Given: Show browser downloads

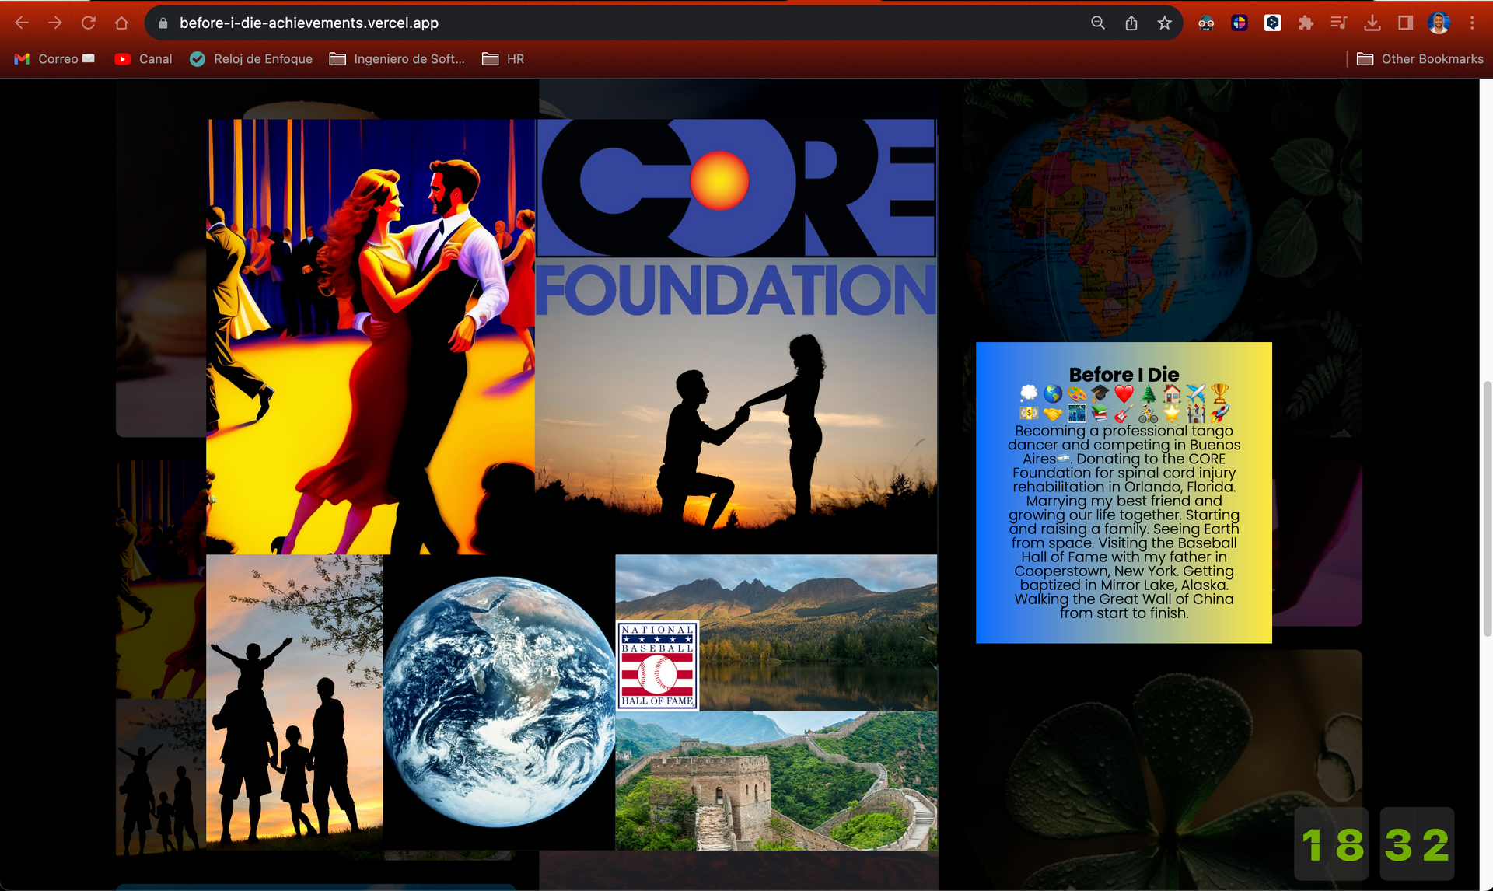Looking at the screenshot, I should pos(1372,23).
